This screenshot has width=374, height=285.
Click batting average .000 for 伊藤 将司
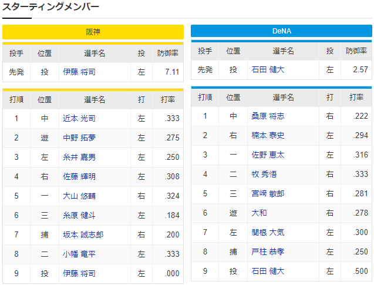coord(172,273)
